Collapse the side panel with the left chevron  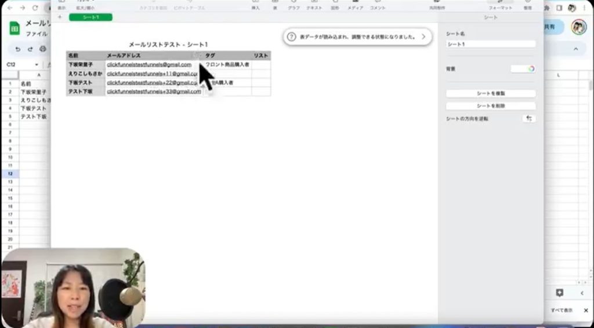click(582, 293)
